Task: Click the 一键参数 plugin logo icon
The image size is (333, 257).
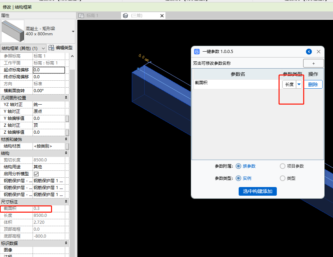Action: click(197, 52)
